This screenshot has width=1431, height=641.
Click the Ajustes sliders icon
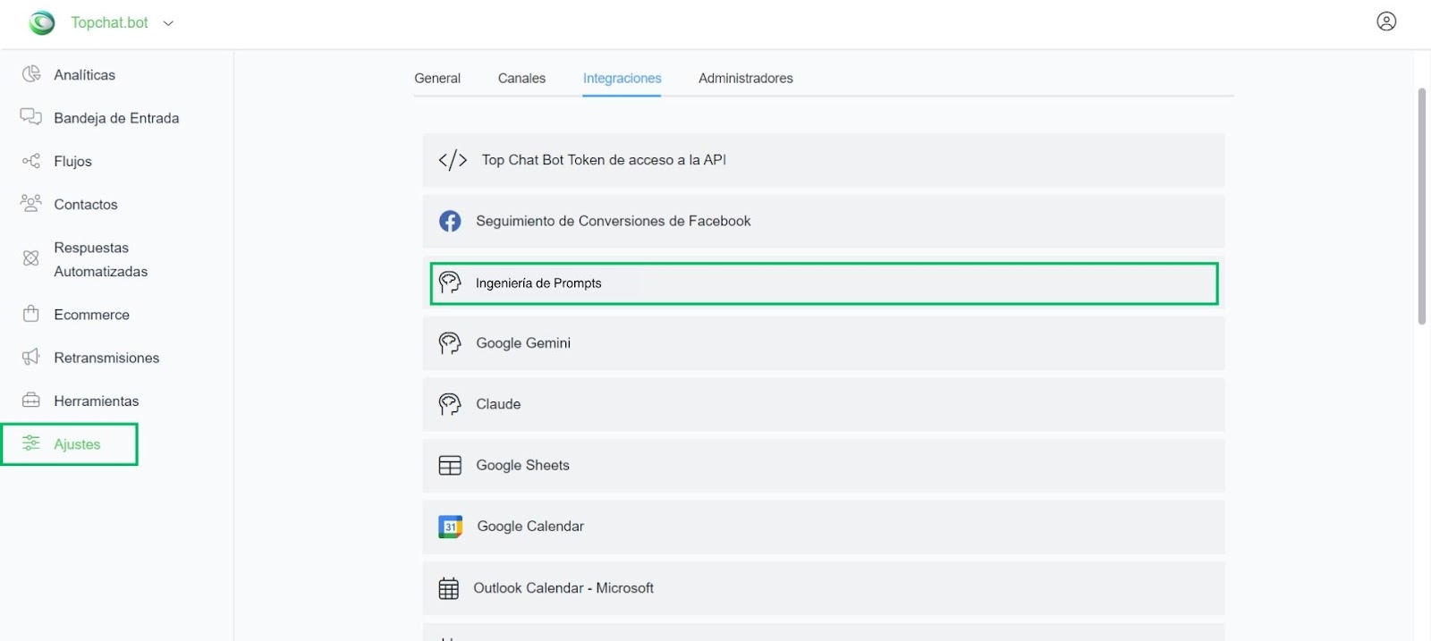click(31, 443)
